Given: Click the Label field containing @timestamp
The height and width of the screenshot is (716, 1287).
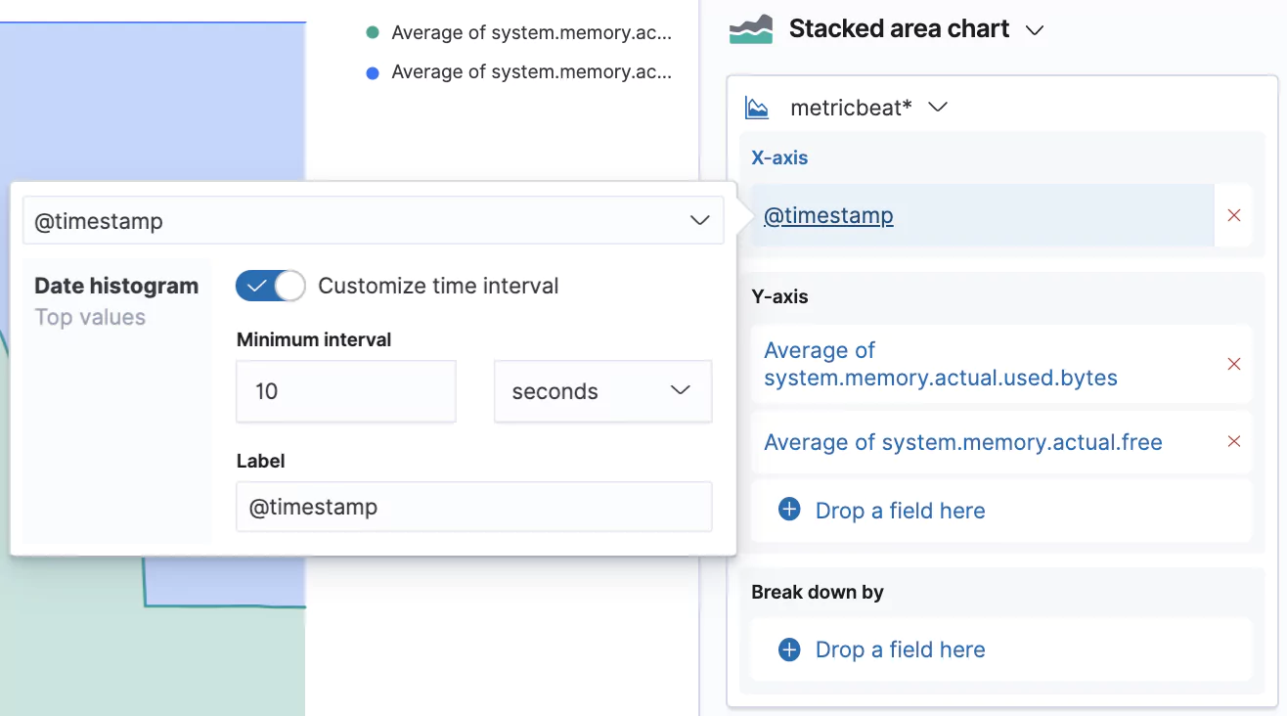Looking at the screenshot, I should click(x=474, y=507).
